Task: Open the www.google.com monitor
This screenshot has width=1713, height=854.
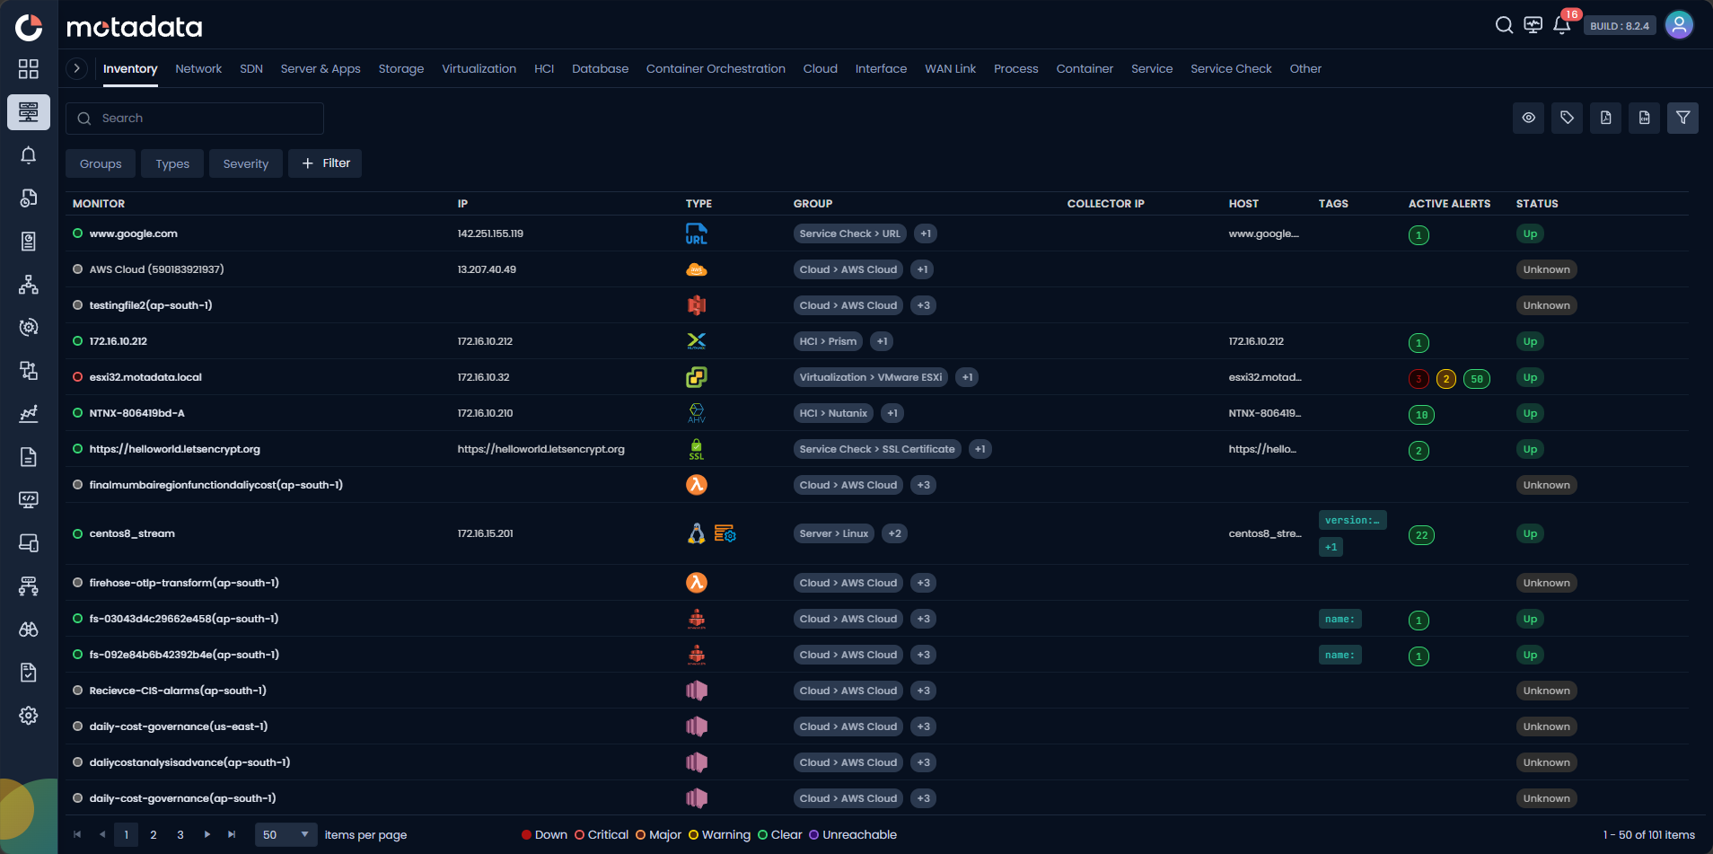Action: [x=134, y=233]
